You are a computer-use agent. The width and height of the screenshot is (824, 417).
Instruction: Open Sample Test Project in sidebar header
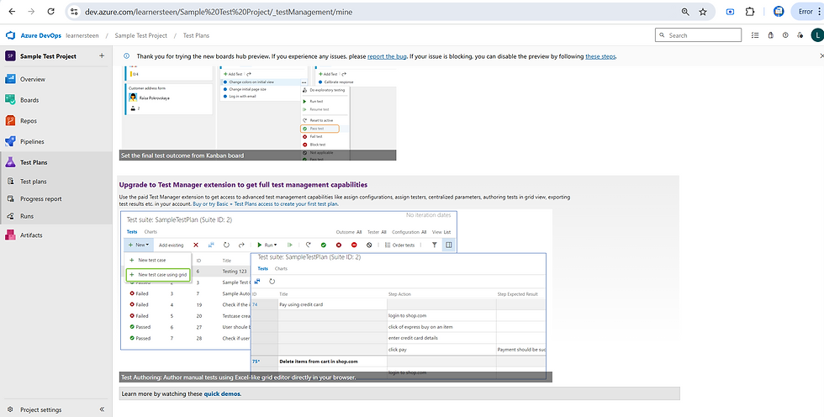pyautogui.click(x=48, y=56)
